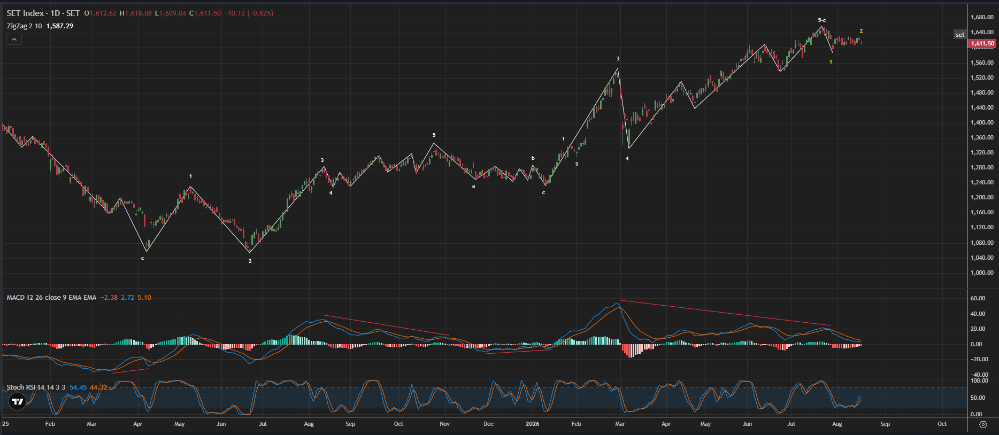The width and height of the screenshot is (999, 435).
Task: Click the −20.00 label on MACD axis
Action: coord(979,359)
